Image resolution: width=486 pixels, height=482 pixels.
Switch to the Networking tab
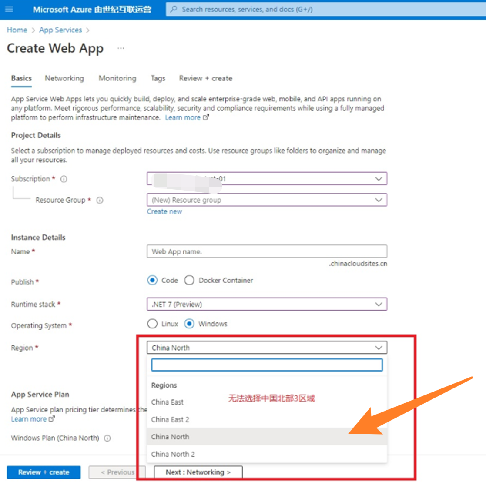click(x=64, y=78)
